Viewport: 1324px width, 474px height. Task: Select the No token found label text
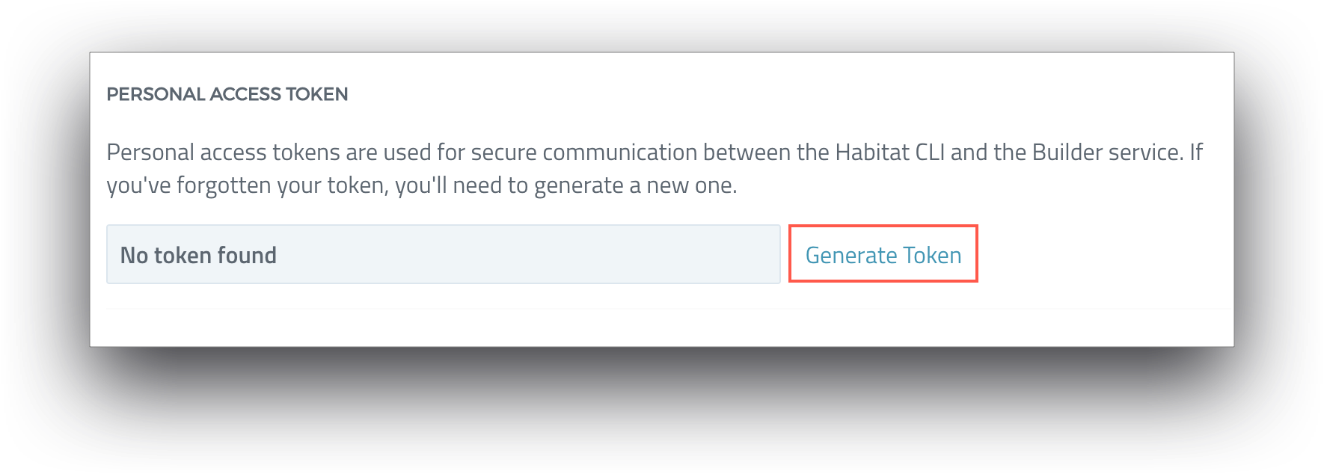coord(198,254)
